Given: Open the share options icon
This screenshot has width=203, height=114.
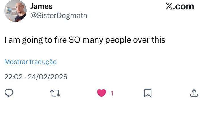Looking at the screenshot, I should 194,93.
